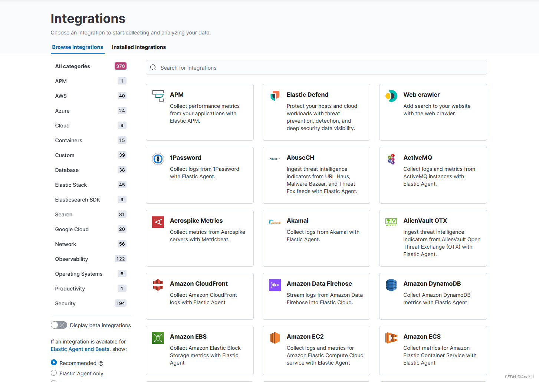Screen dimensions: 539x382
Task: Select the Elastic Agent only radio option
Action: tap(54, 373)
